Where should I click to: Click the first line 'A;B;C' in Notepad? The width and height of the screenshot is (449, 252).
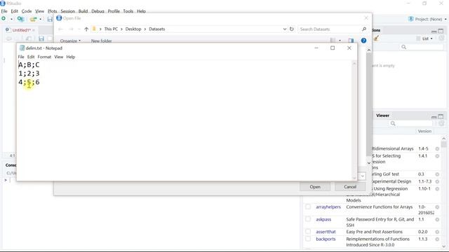[x=29, y=65]
